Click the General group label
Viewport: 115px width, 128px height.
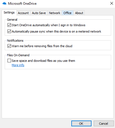(12, 20)
